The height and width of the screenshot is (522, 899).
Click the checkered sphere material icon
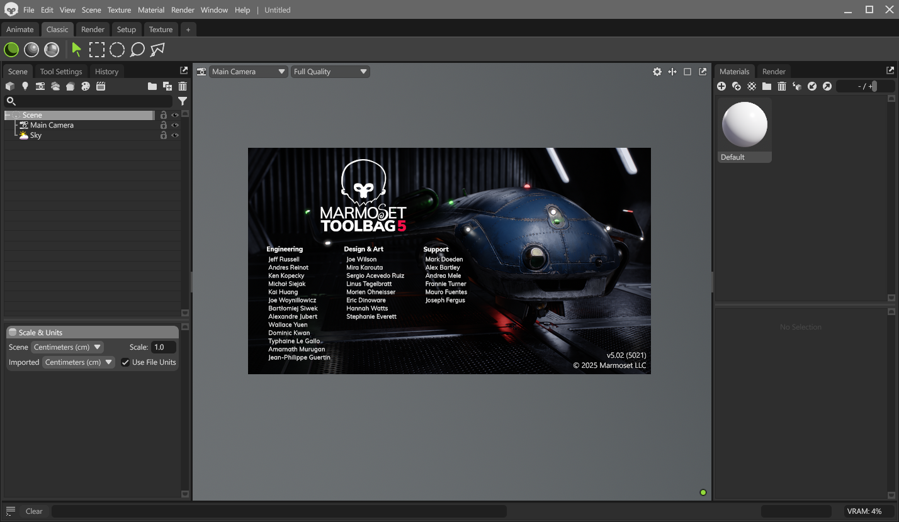point(752,86)
